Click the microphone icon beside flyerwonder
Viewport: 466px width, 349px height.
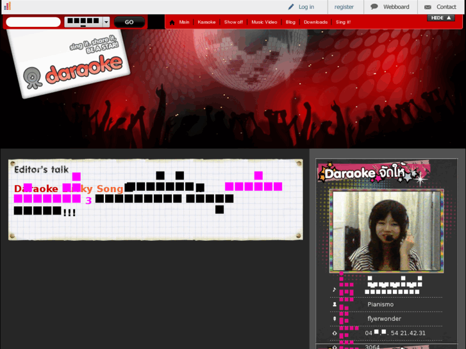point(335,319)
